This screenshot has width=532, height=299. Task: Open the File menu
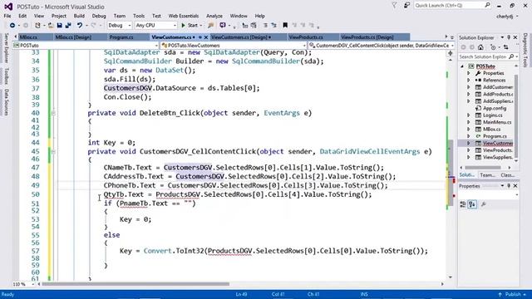pos(7,16)
